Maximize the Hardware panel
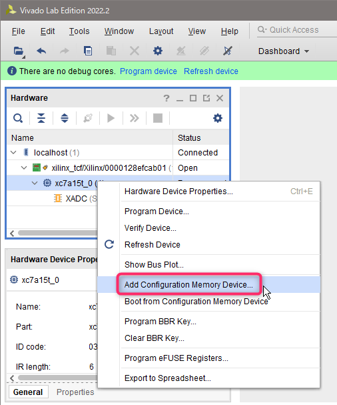This screenshot has width=337, height=405. pos(193,98)
